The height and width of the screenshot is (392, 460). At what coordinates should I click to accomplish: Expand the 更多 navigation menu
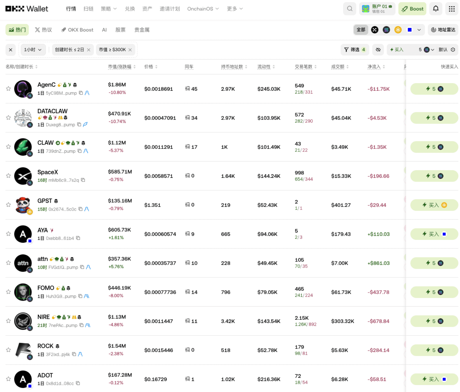click(x=235, y=9)
